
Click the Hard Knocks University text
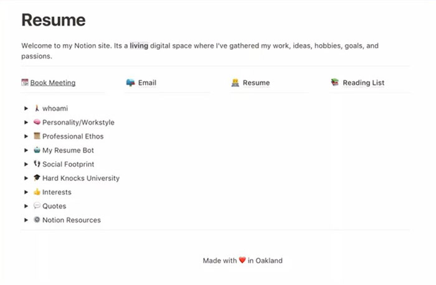[x=81, y=179]
